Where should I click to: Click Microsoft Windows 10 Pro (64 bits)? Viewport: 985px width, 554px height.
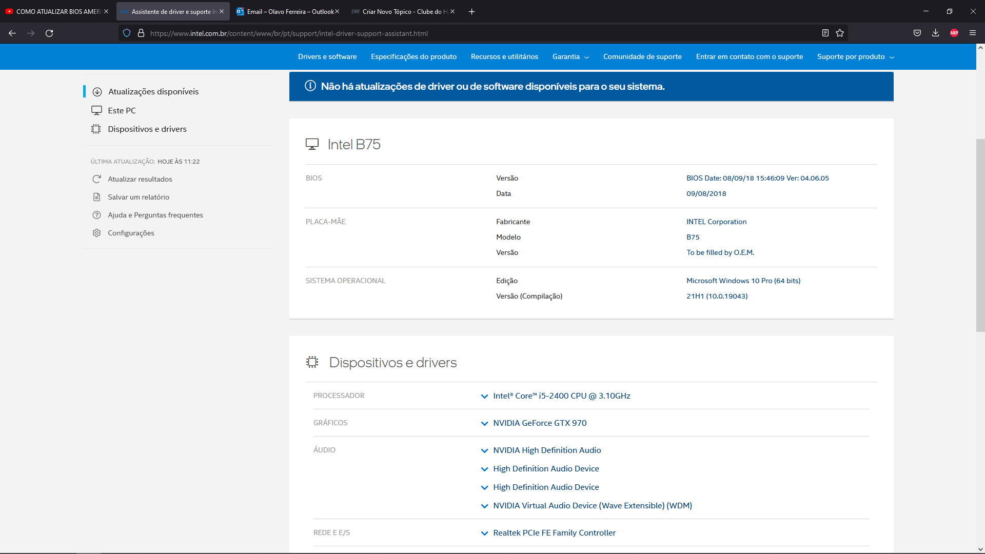pyautogui.click(x=743, y=281)
